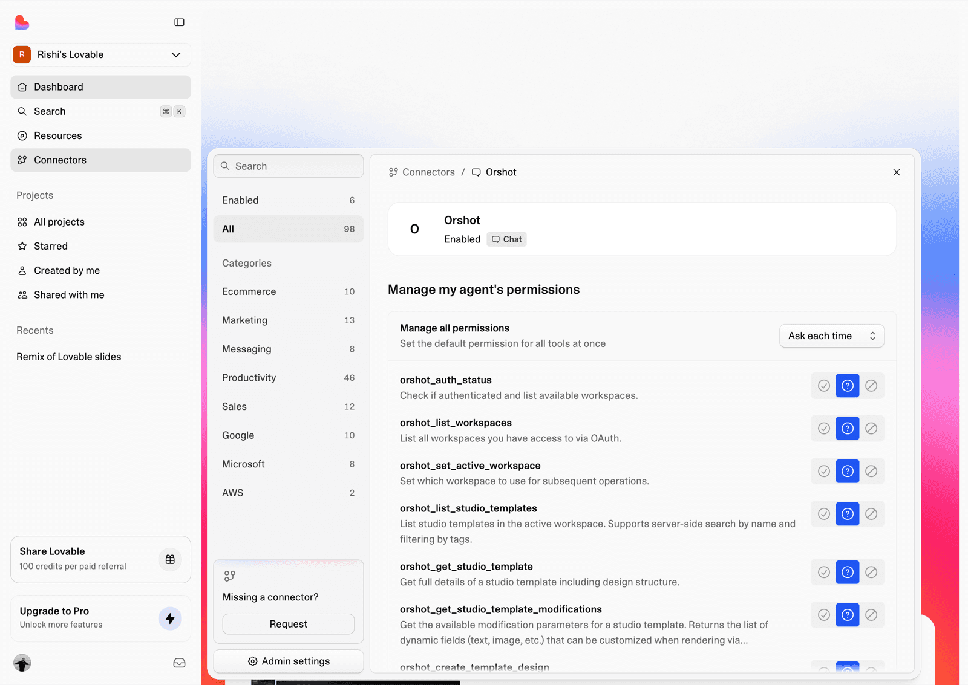Select All connectors filter
968x685 pixels.
coord(289,229)
